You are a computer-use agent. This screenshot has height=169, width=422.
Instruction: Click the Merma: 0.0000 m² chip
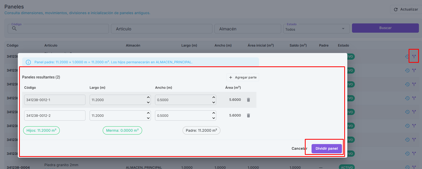pyautogui.click(x=122, y=130)
